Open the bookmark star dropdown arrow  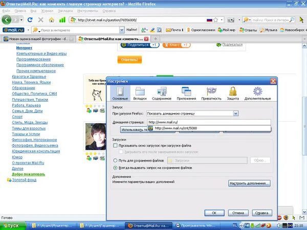[222, 20]
